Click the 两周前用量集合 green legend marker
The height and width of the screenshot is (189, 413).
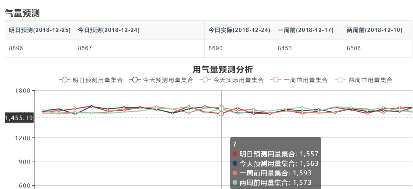pyautogui.click(x=340, y=80)
